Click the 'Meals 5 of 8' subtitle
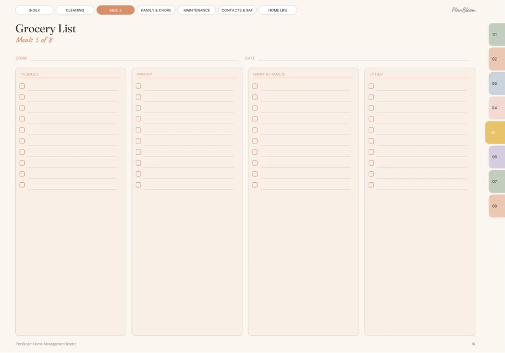The height and width of the screenshot is (353, 505). coord(34,40)
